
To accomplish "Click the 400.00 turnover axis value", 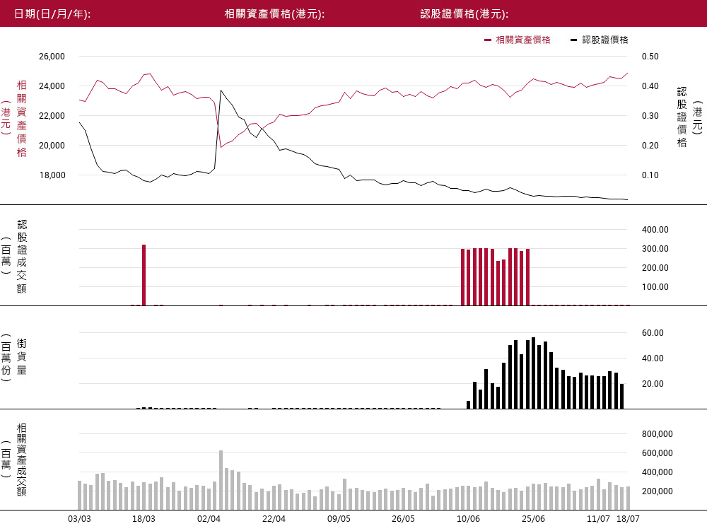I will coord(655,229).
